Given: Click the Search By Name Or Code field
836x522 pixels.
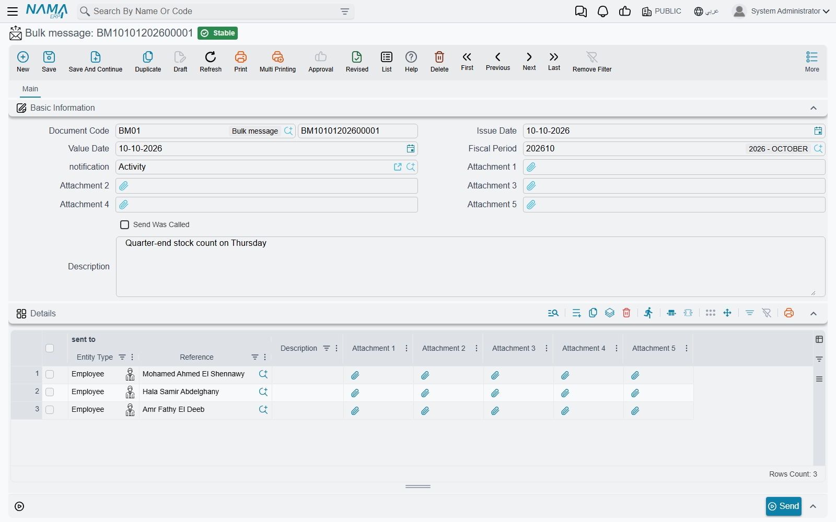Looking at the screenshot, I should click(216, 11).
